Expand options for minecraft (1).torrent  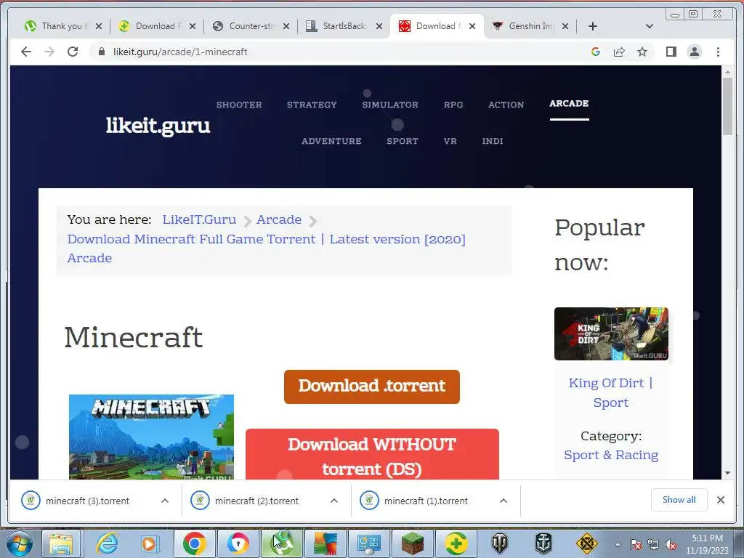click(x=504, y=501)
